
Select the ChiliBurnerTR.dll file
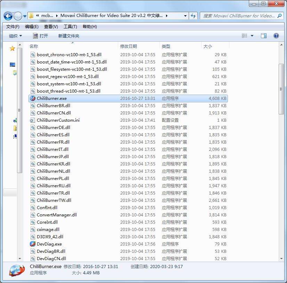[x=53, y=193]
